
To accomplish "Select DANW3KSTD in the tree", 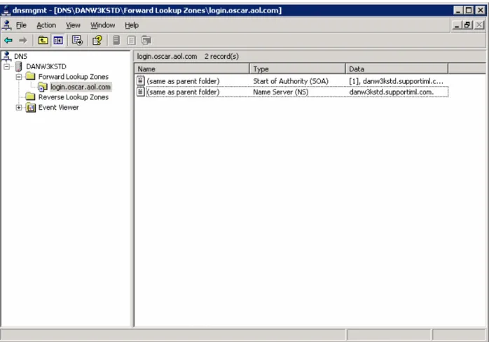I will pos(46,66).
